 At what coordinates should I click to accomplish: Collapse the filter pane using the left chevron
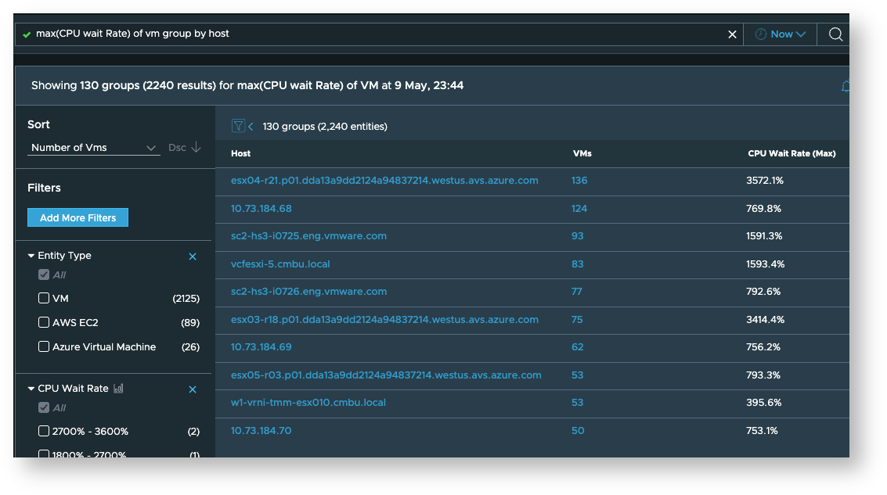click(251, 127)
